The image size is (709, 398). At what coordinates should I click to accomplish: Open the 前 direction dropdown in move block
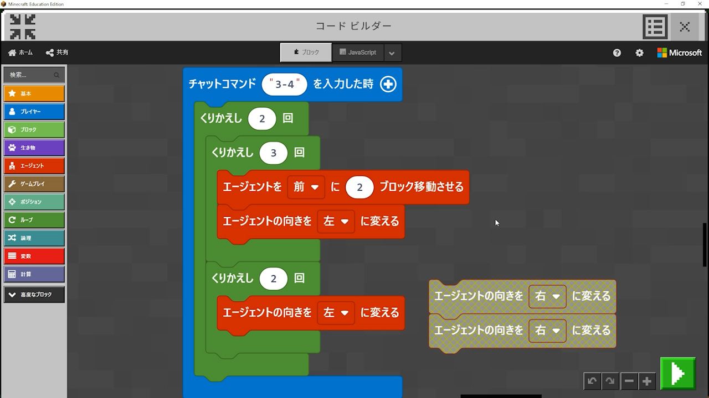(x=306, y=187)
